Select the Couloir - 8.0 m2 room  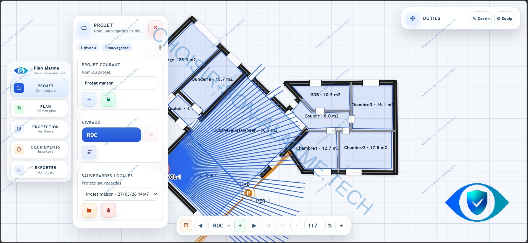(x=322, y=116)
